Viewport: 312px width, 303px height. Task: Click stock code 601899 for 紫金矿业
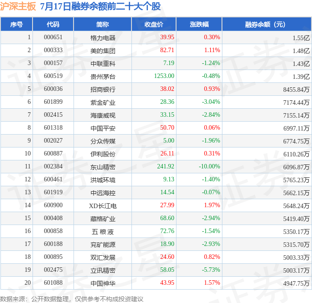click(53, 102)
